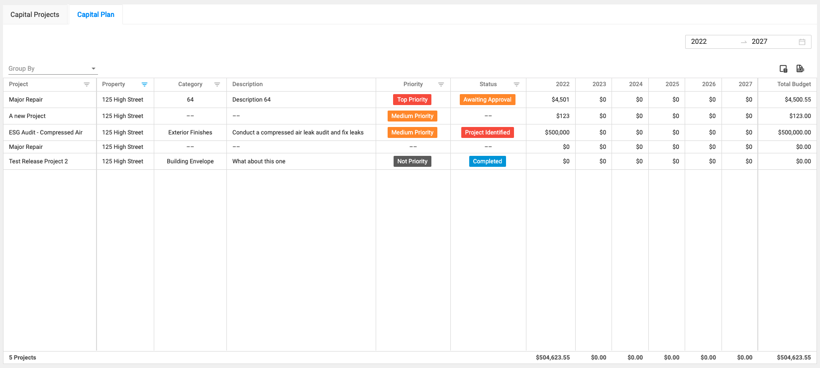820x368 pixels.
Task: Click the red Top Priority badge
Action: point(412,100)
